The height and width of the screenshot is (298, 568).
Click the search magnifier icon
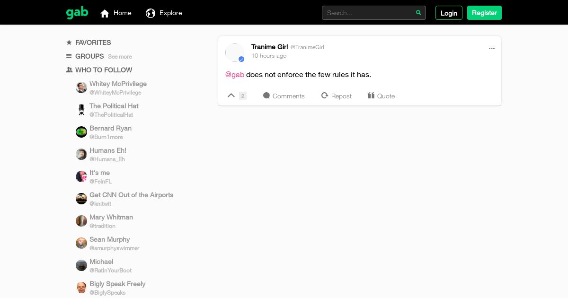tap(418, 13)
